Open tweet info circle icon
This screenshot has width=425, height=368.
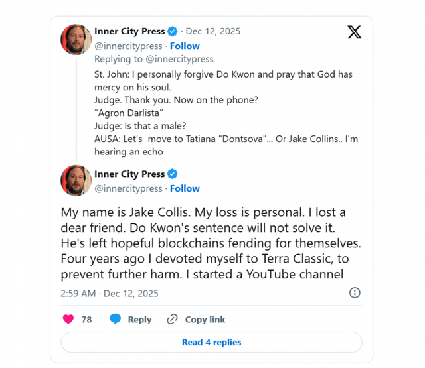point(355,293)
